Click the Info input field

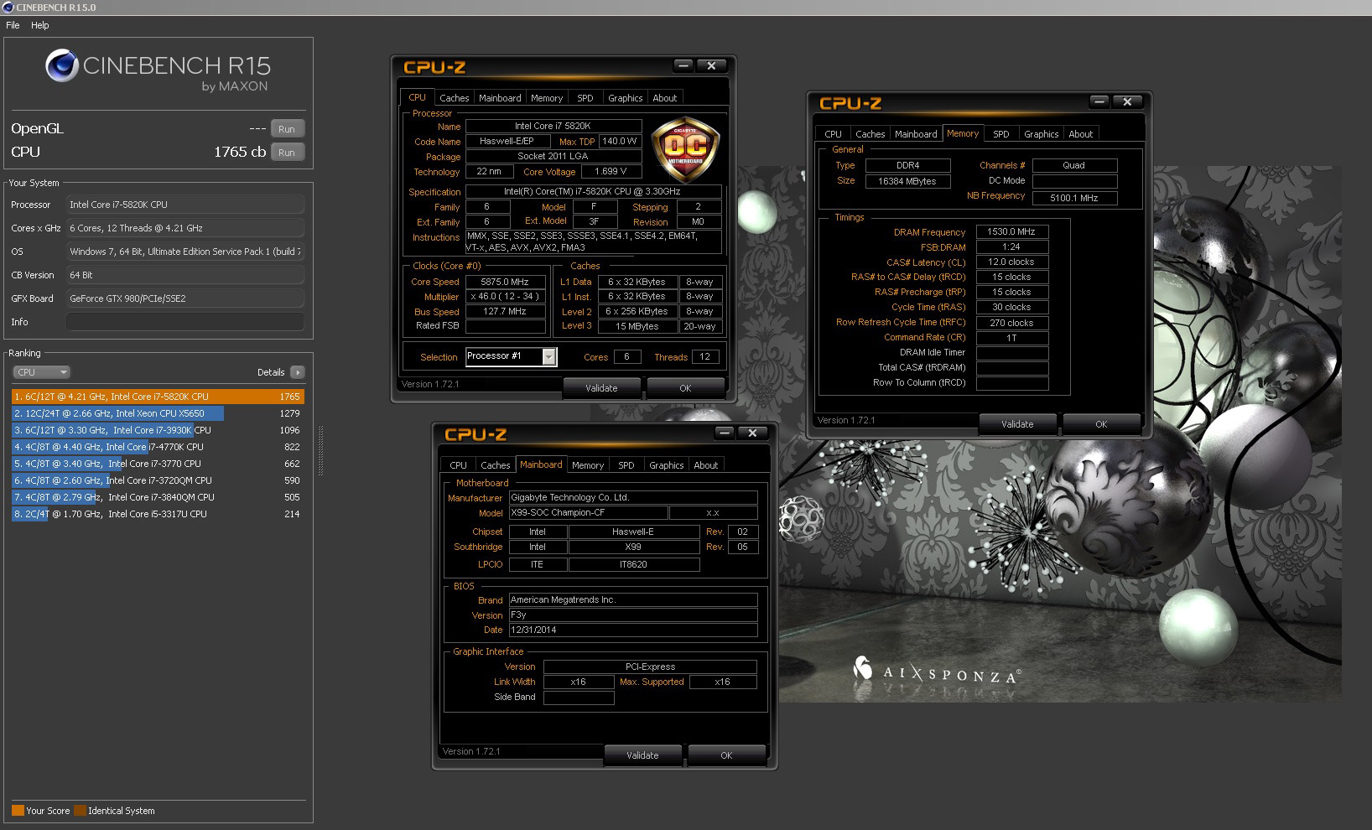coord(185,322)
